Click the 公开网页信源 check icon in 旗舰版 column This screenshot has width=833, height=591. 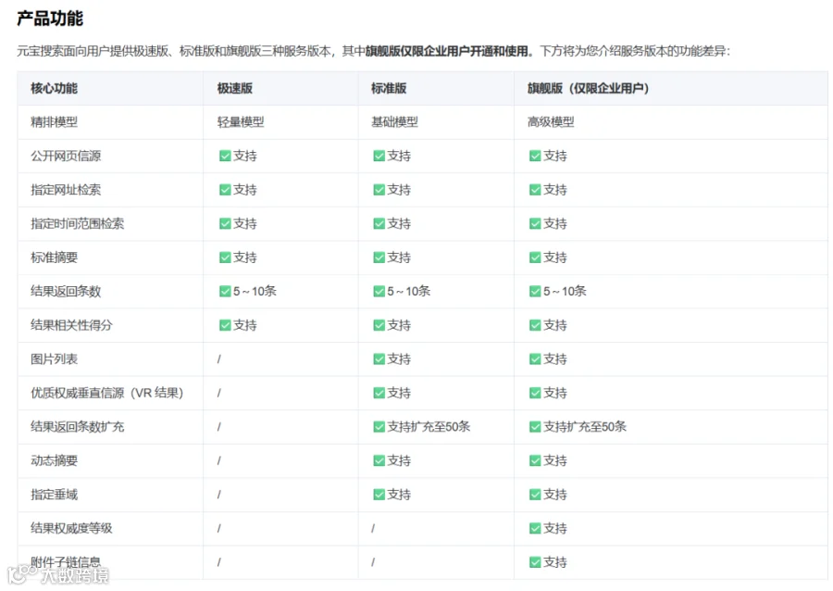tap(535, 156)
